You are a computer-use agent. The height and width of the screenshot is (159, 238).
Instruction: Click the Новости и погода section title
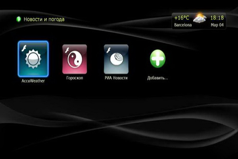44,19
